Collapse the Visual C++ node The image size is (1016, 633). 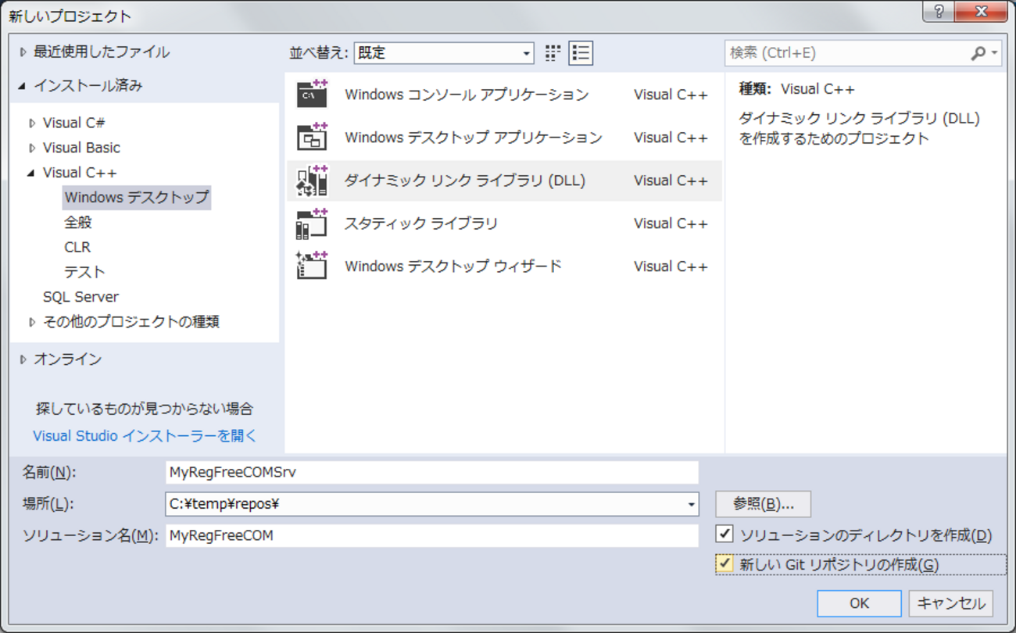tap(31, 173)
